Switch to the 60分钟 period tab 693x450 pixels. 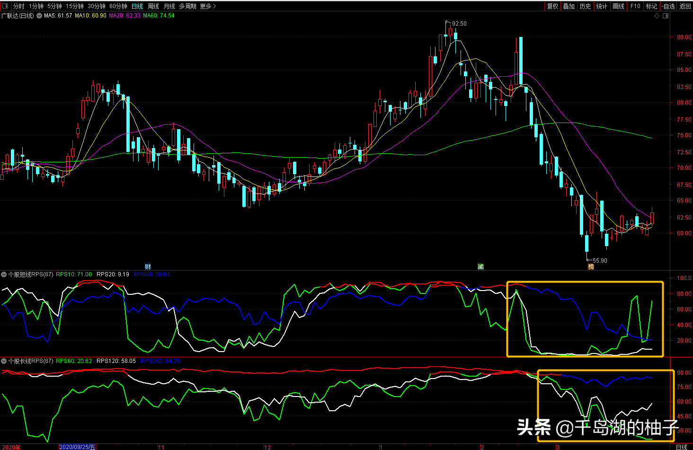(118, 6)
